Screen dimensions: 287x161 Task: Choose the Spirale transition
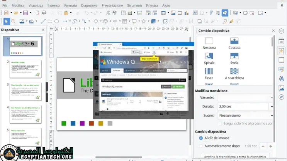click(209, 59)
